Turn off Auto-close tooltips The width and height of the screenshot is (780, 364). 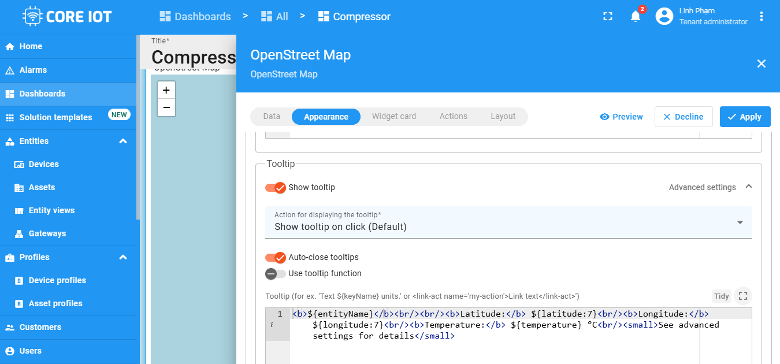[x=276, y=258]
